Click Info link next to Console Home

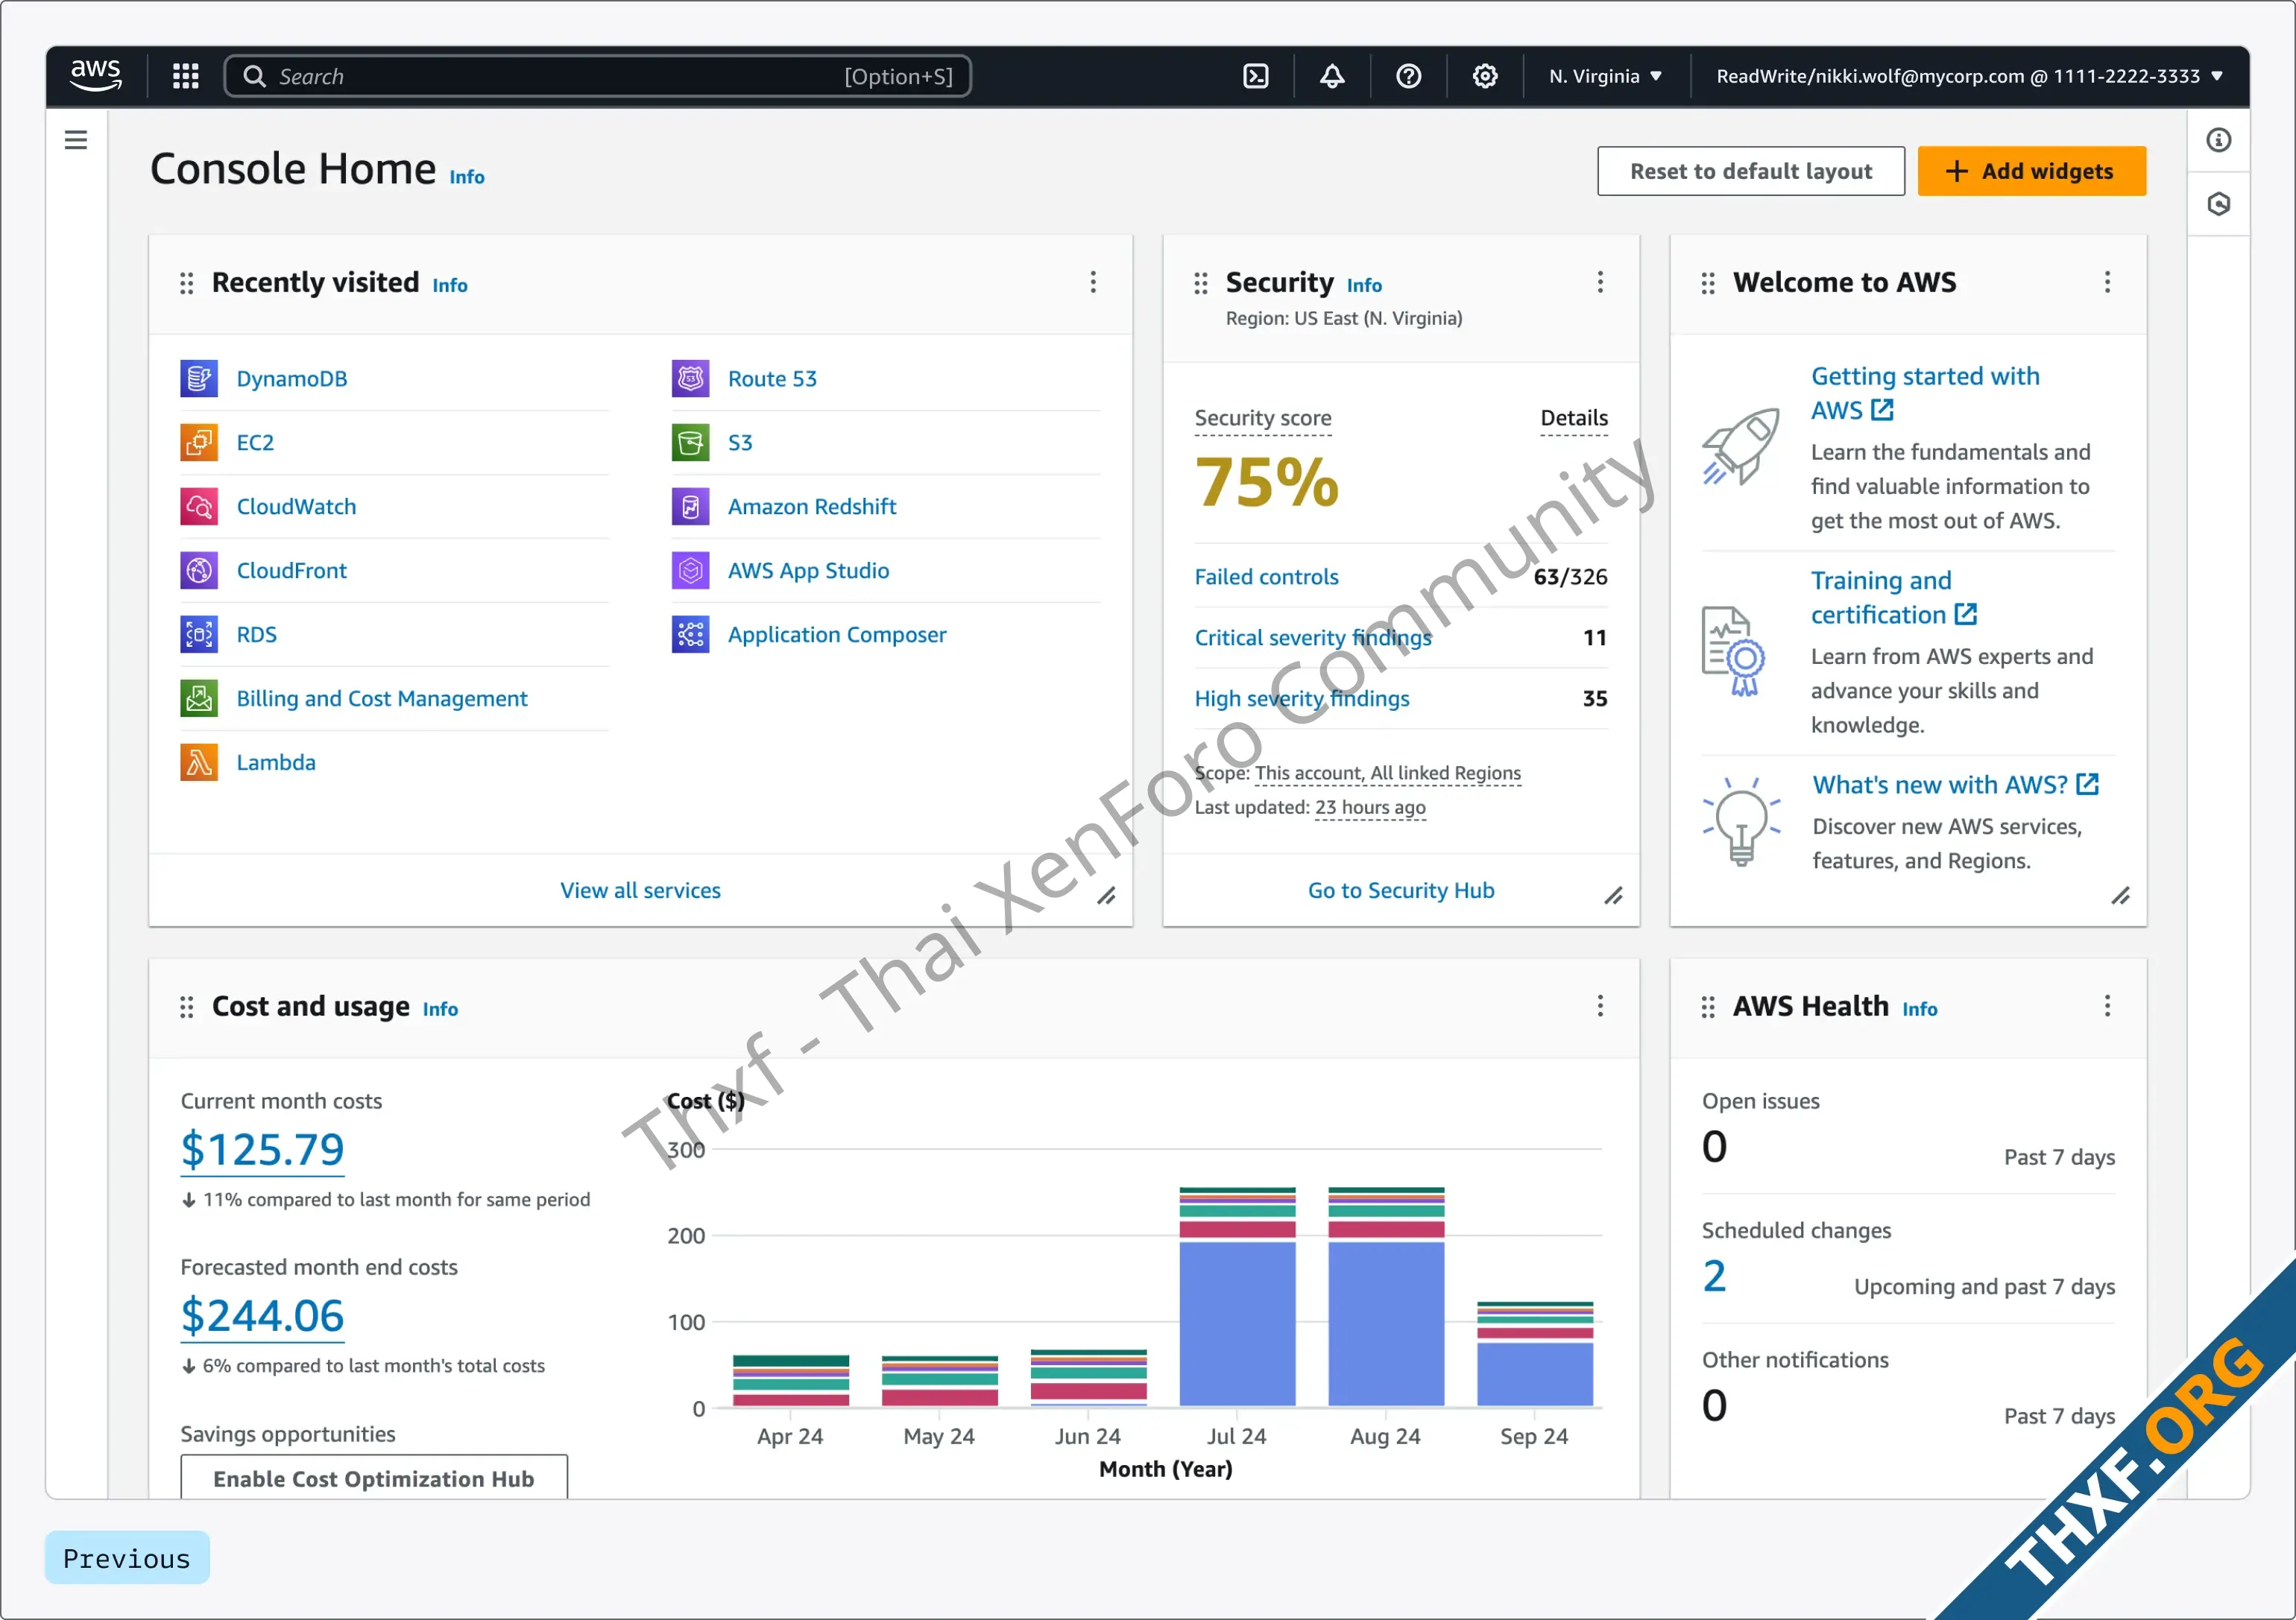pos(467,177)
